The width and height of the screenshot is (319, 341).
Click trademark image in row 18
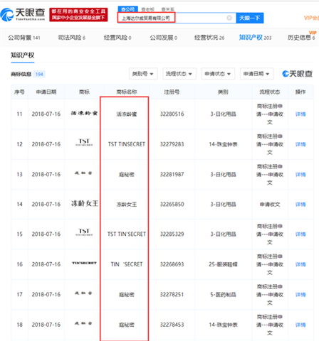point(83,323)
